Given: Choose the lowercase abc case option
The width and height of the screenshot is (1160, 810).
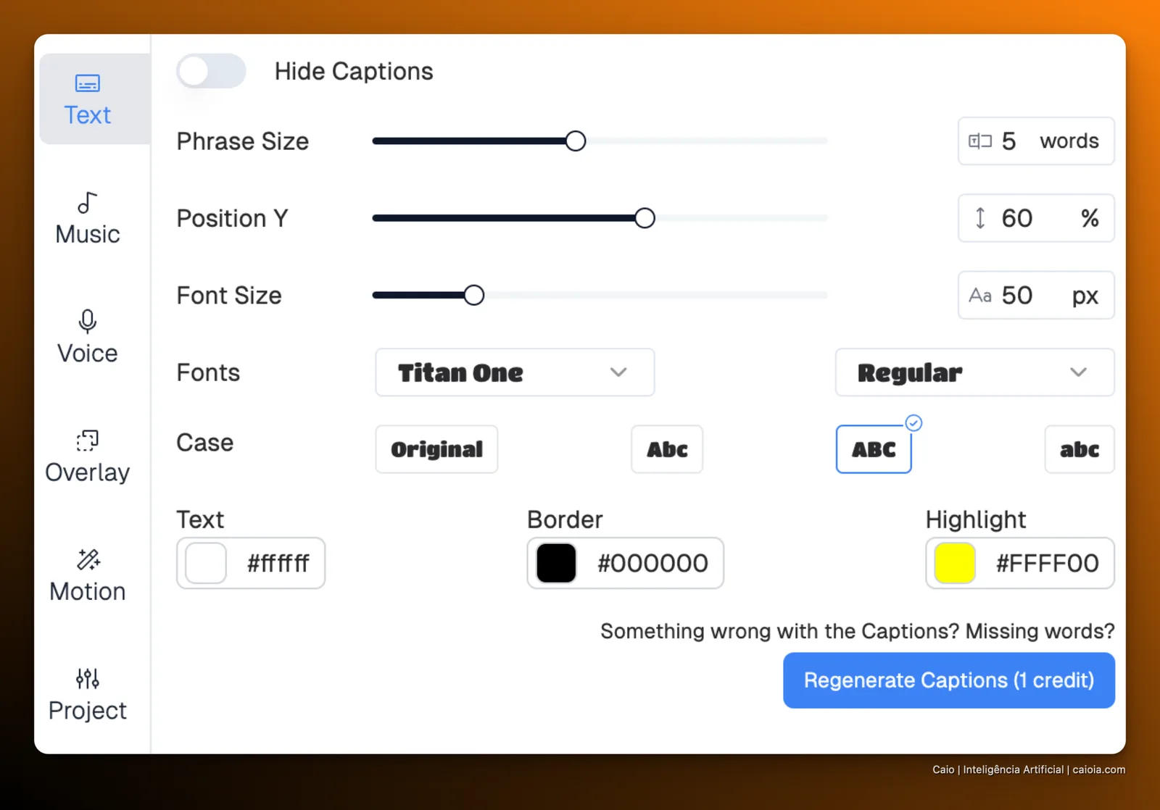Looking at the screenshot, I should pyautogui.click(x=1080, y=449).
